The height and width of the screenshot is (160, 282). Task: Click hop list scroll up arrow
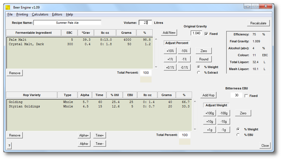coord(195,101)
